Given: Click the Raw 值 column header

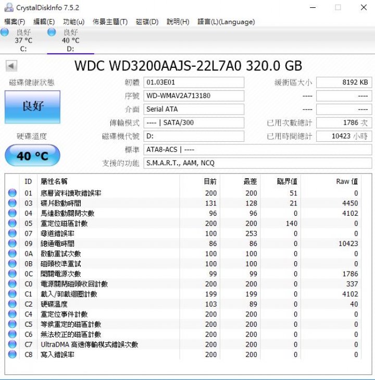Looking at the screenshot, I should click(x=346, y=181).
